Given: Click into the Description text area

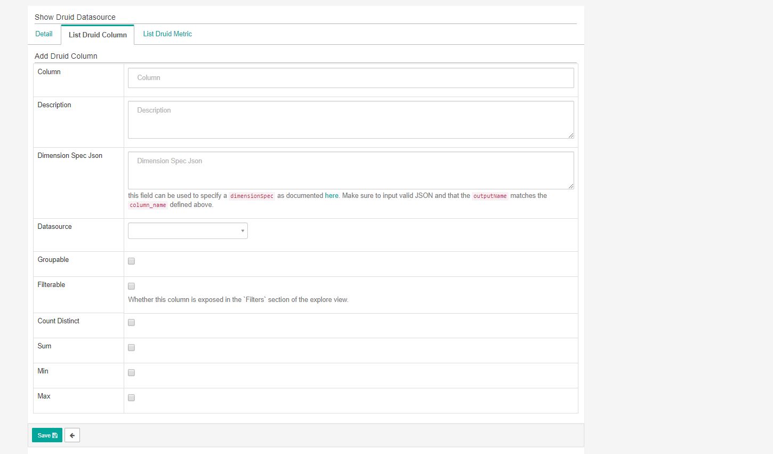Looking at the screenshot, I should pos(351,120).
